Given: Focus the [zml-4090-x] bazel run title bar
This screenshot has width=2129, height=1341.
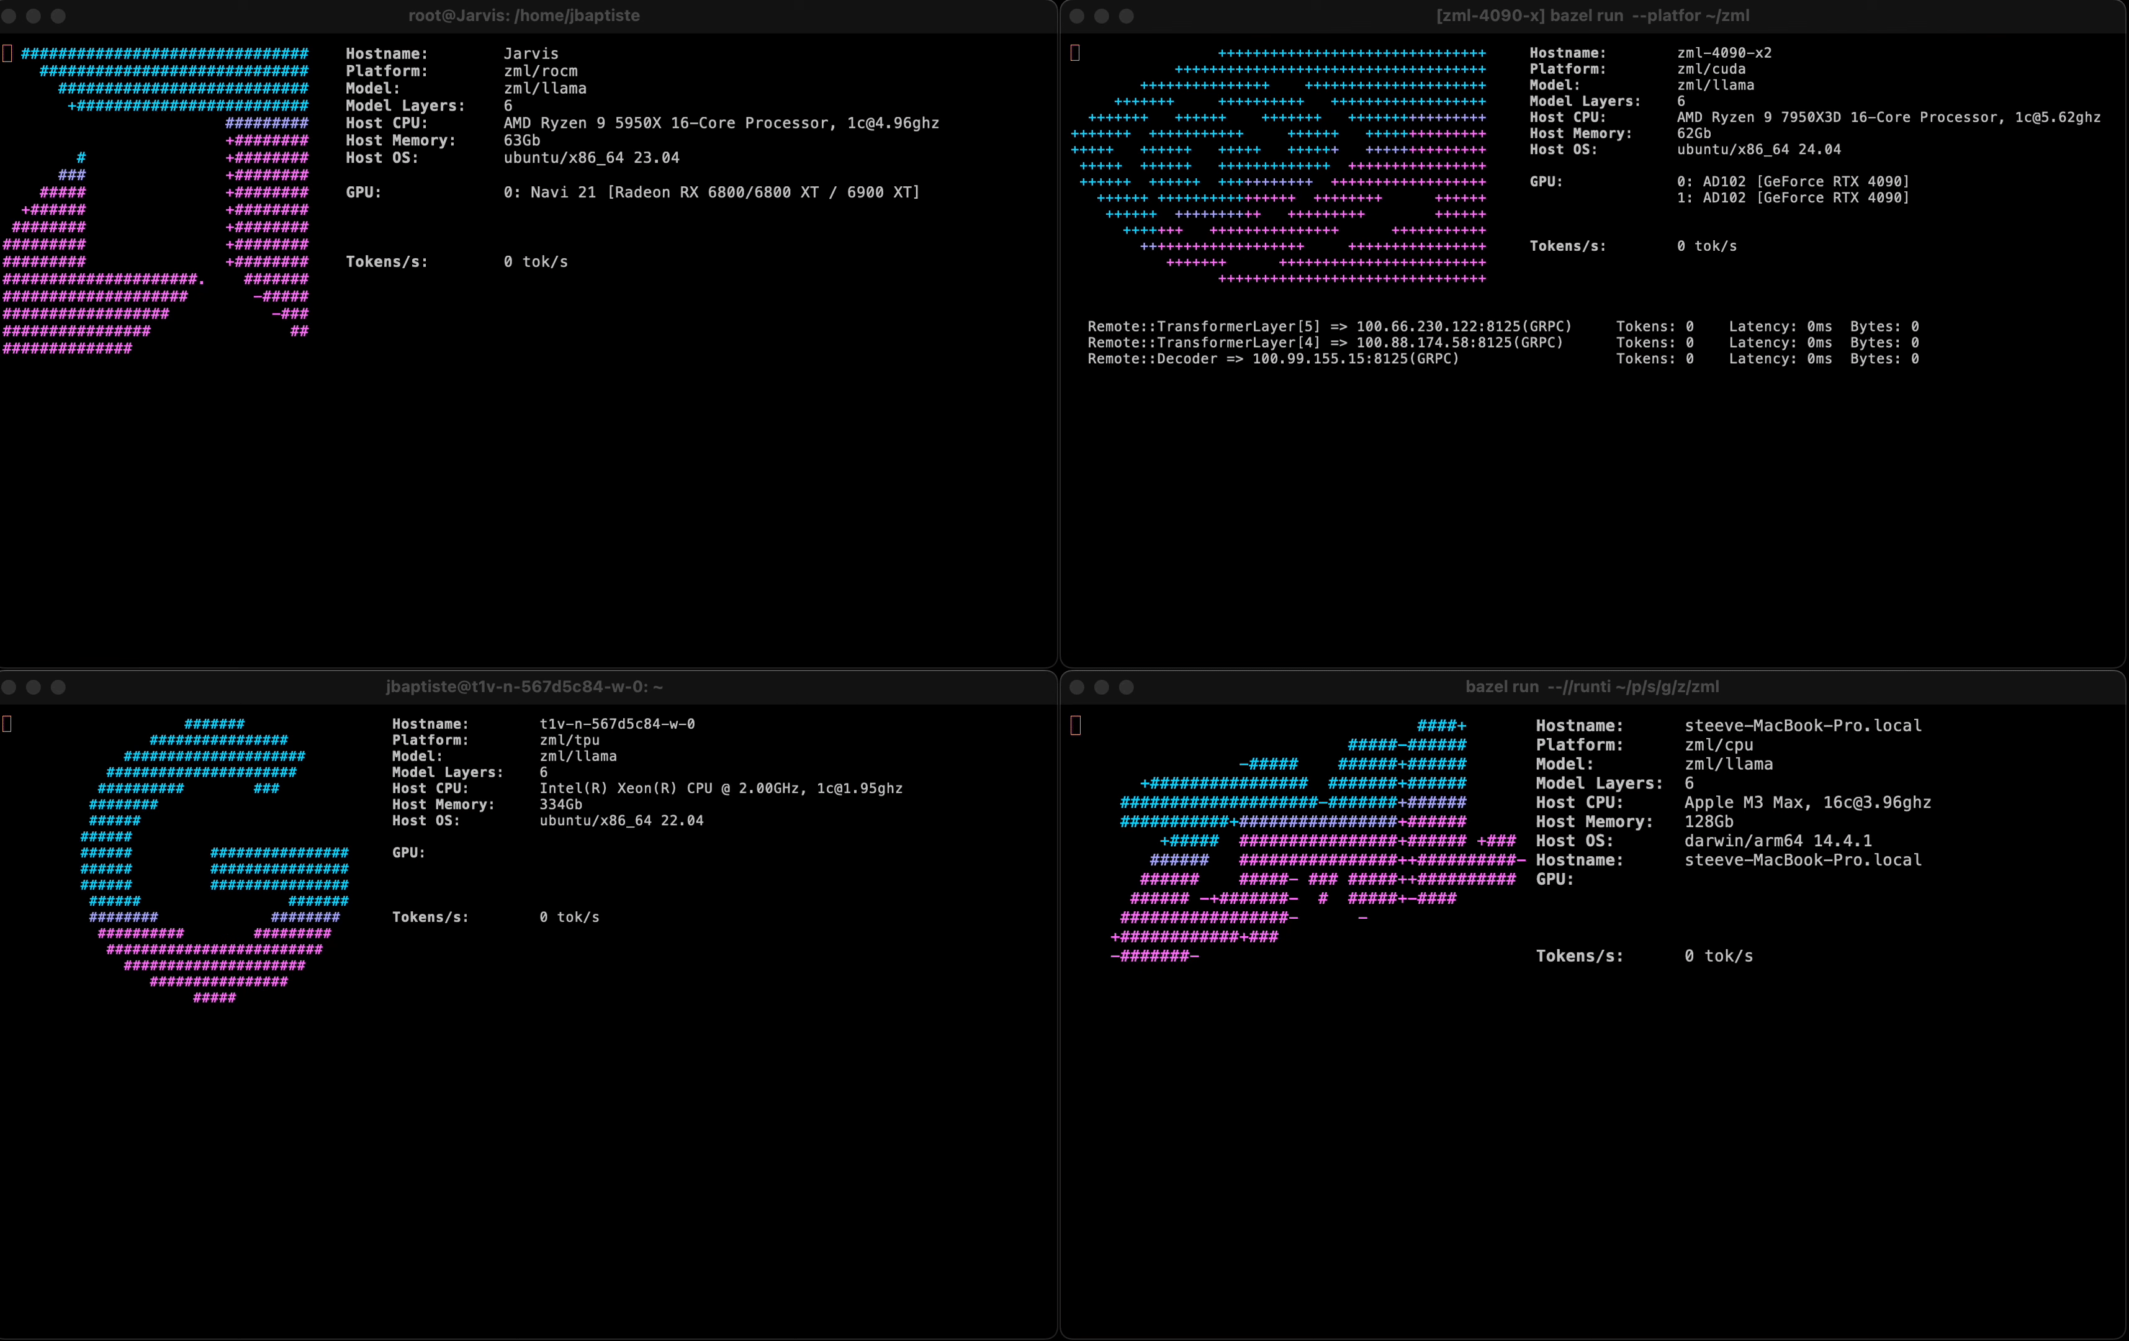Looking at the screenshot, I should [x=1592, y=16].
